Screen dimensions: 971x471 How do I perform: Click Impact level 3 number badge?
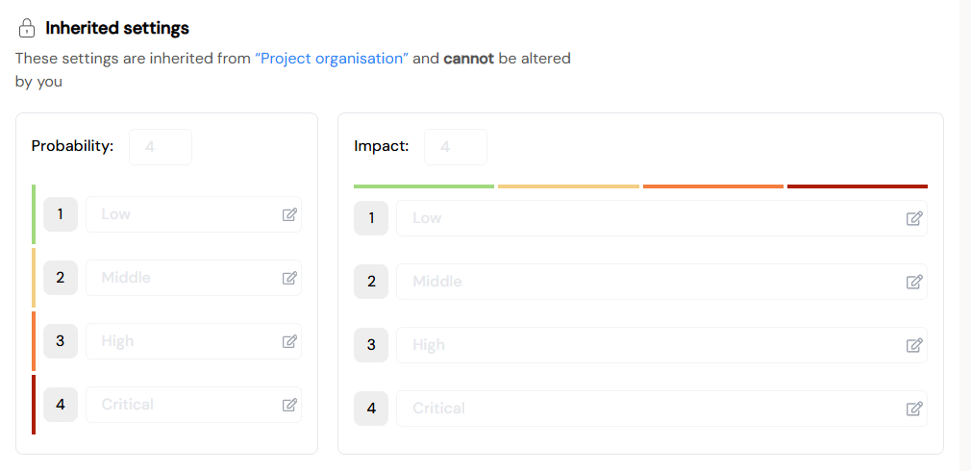tap(371, 345)
